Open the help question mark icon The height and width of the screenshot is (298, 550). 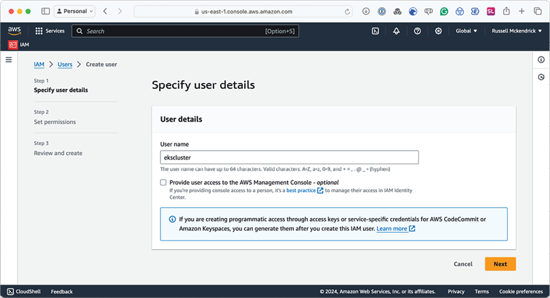coord(417,31)
